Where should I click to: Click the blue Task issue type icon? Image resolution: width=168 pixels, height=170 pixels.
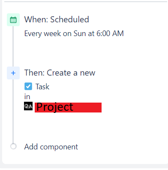tap(28, 86)
